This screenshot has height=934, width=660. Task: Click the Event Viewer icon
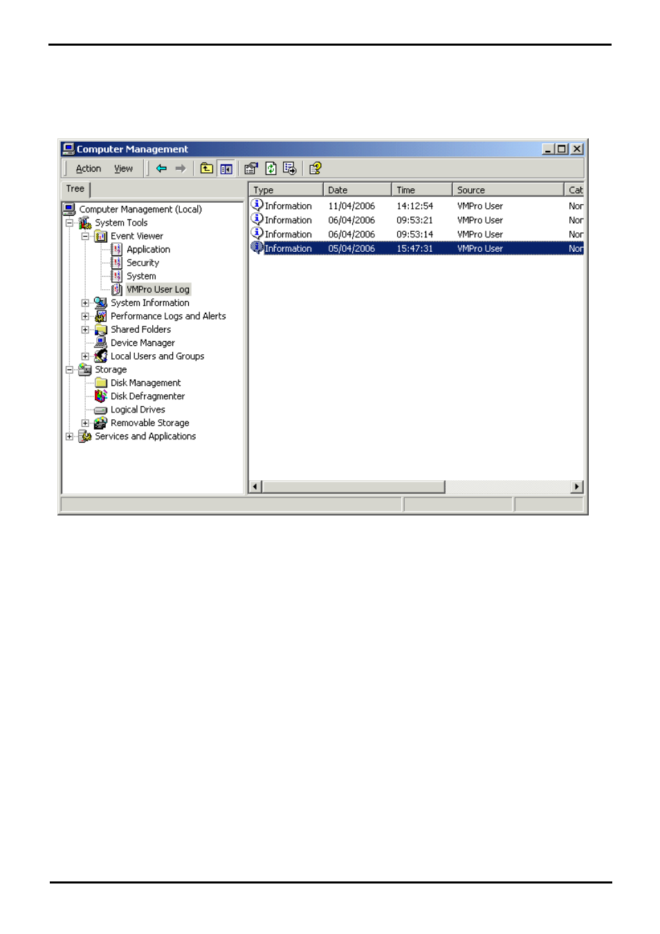101,236
